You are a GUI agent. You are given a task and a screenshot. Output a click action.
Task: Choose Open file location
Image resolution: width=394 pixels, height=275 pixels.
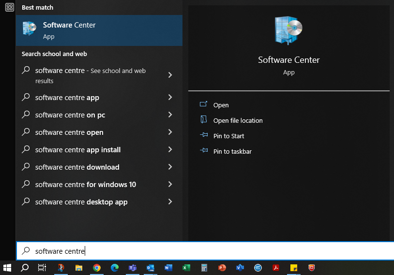(x=238, y=120)
